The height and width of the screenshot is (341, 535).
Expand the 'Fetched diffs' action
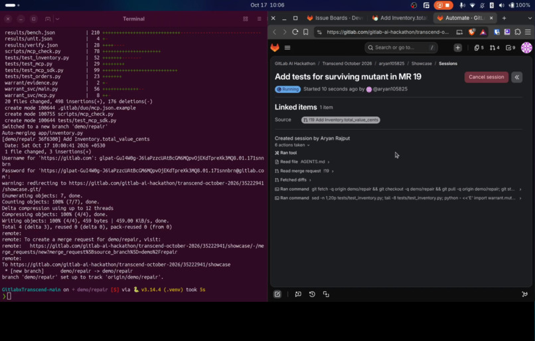coord(293,179)
